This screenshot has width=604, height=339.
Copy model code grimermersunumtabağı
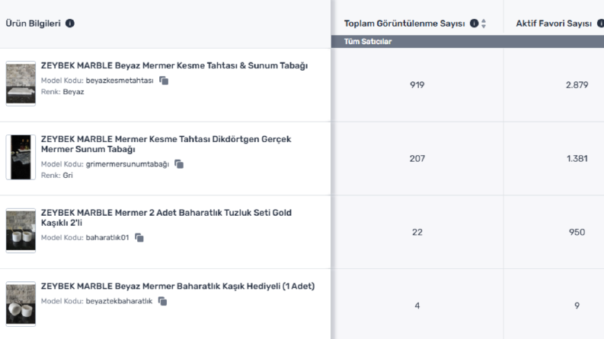point(179,164)
